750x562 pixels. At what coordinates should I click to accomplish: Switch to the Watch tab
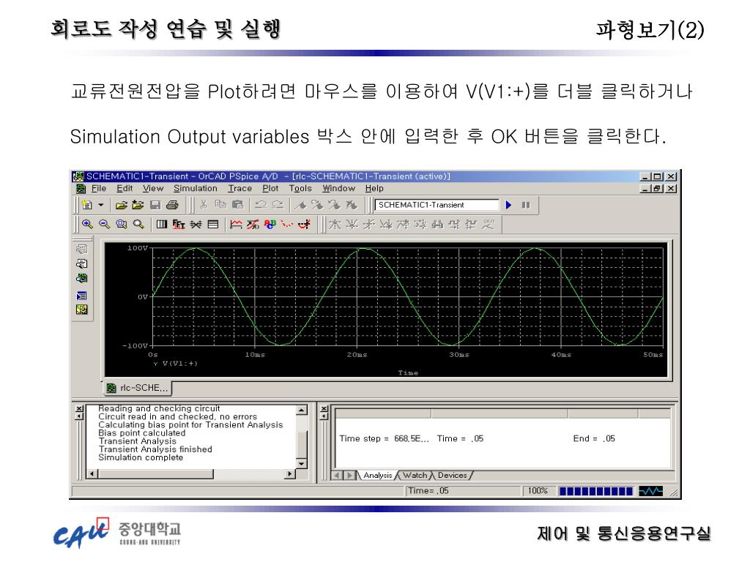coord(415,475)
